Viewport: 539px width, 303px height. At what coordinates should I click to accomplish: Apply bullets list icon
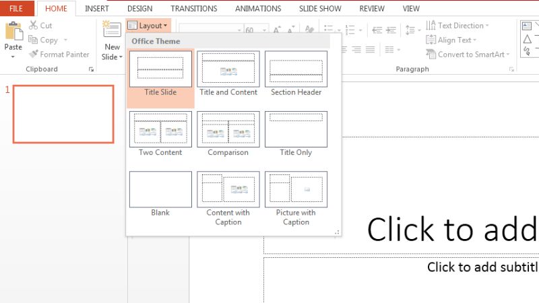328,30
